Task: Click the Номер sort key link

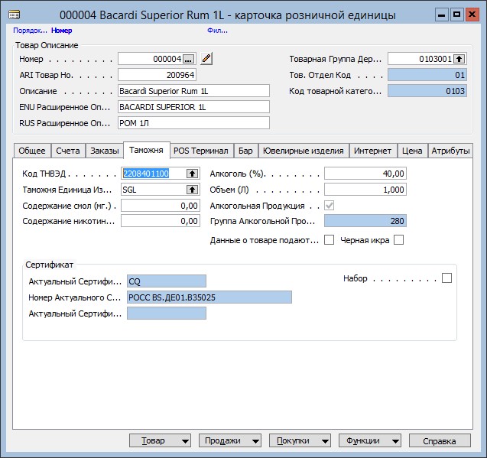Action: pyautogui.click(x=61, y=31)
